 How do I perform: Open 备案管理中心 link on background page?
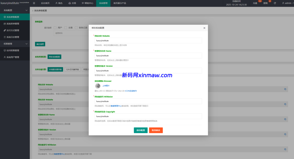[59, 154]
